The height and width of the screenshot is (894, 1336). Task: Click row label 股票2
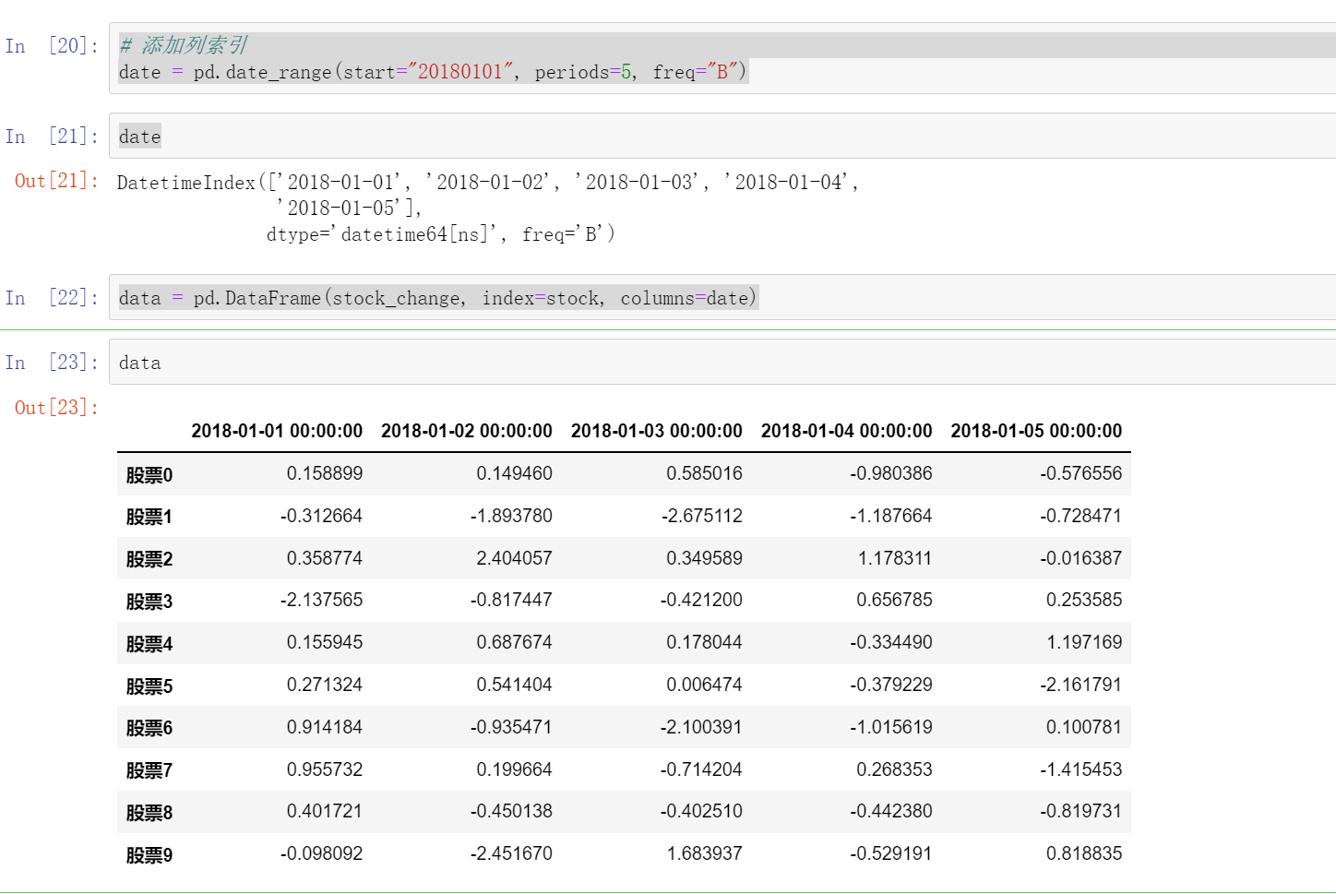149,559
